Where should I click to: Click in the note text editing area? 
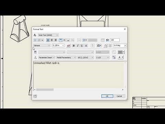tap(79, 75)
